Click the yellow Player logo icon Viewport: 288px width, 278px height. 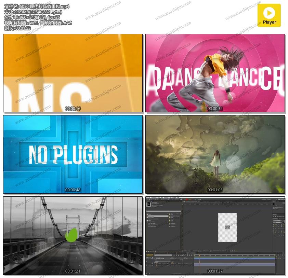[269, 15]
